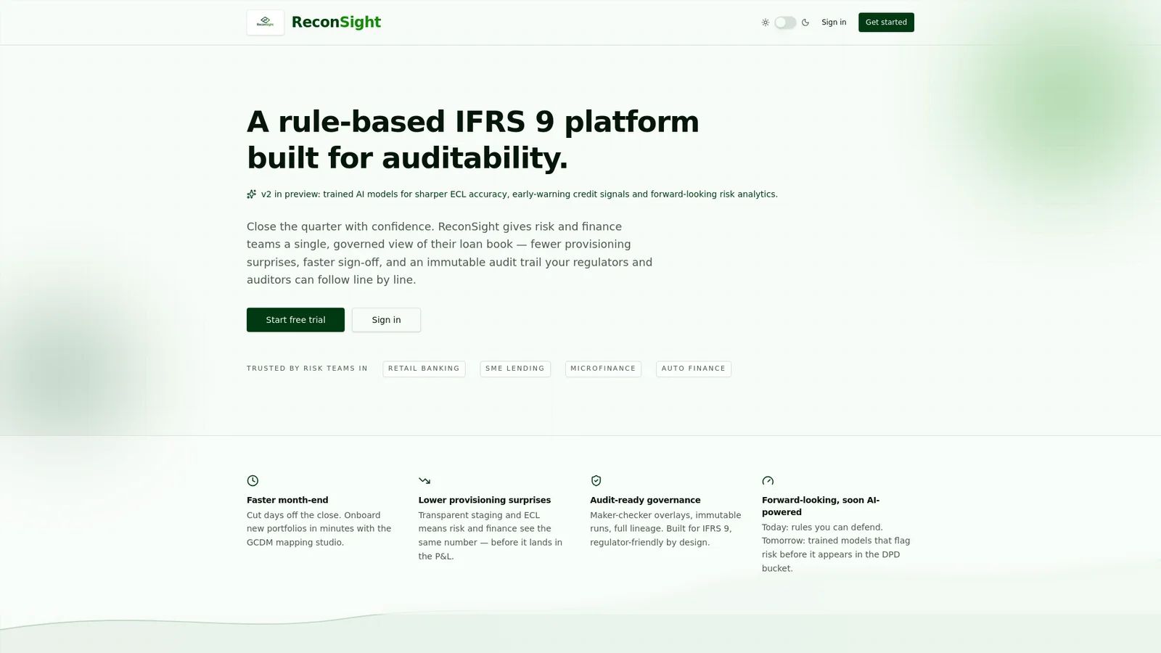Open Sign in from the header
This screenshot has height=653, width=1161.
click(834, 22)
